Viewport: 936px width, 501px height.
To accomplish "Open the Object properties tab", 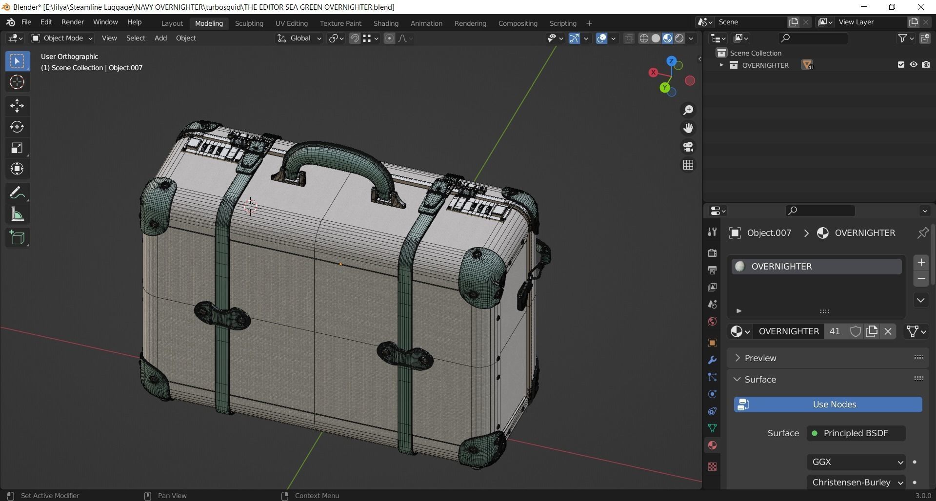I will pos(712,343).
